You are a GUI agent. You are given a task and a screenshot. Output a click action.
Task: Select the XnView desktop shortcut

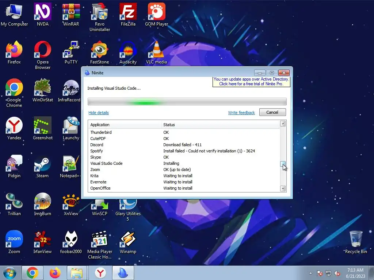tap(71, 204)
